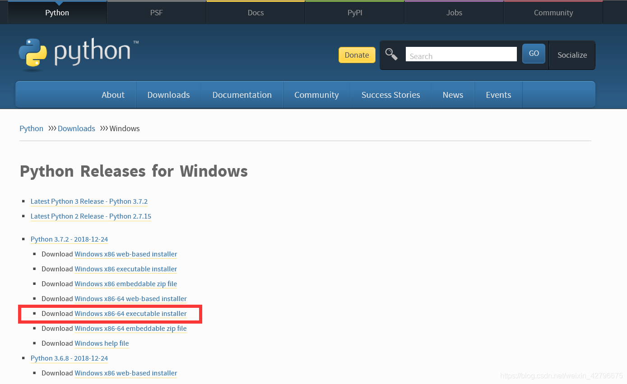Screen dimensions: 627x384
Task: Open the Python tab in top bar
Action: coord(57,13)
